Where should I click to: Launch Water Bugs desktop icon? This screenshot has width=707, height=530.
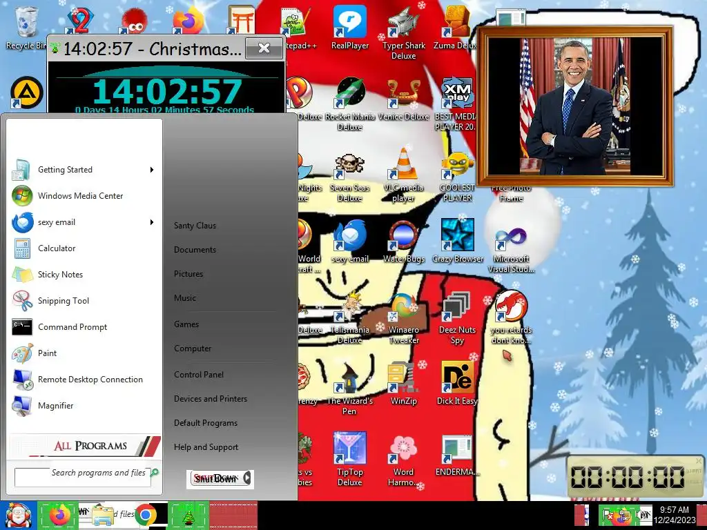(403, 242)
